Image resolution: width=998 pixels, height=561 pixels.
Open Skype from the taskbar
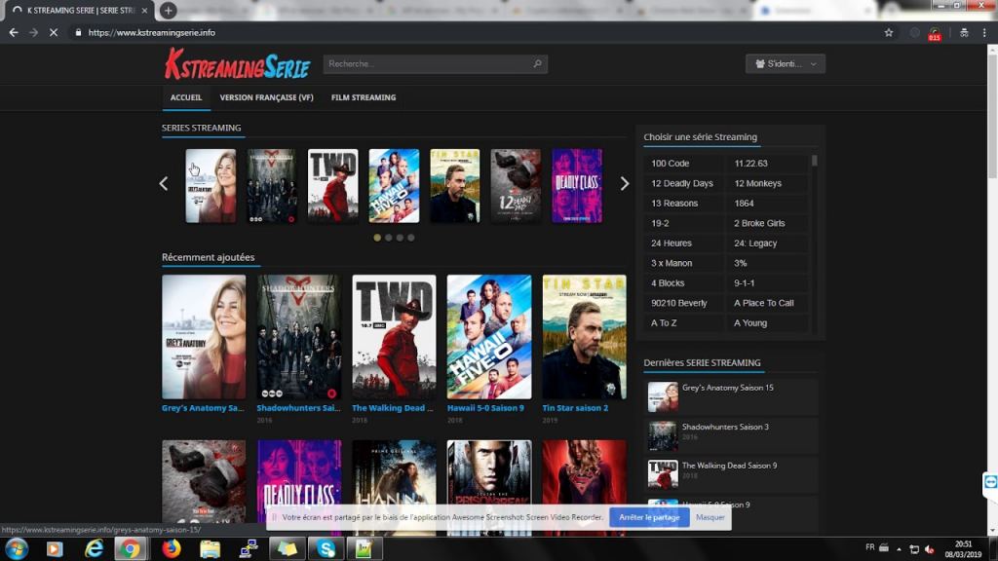[326, 548]
